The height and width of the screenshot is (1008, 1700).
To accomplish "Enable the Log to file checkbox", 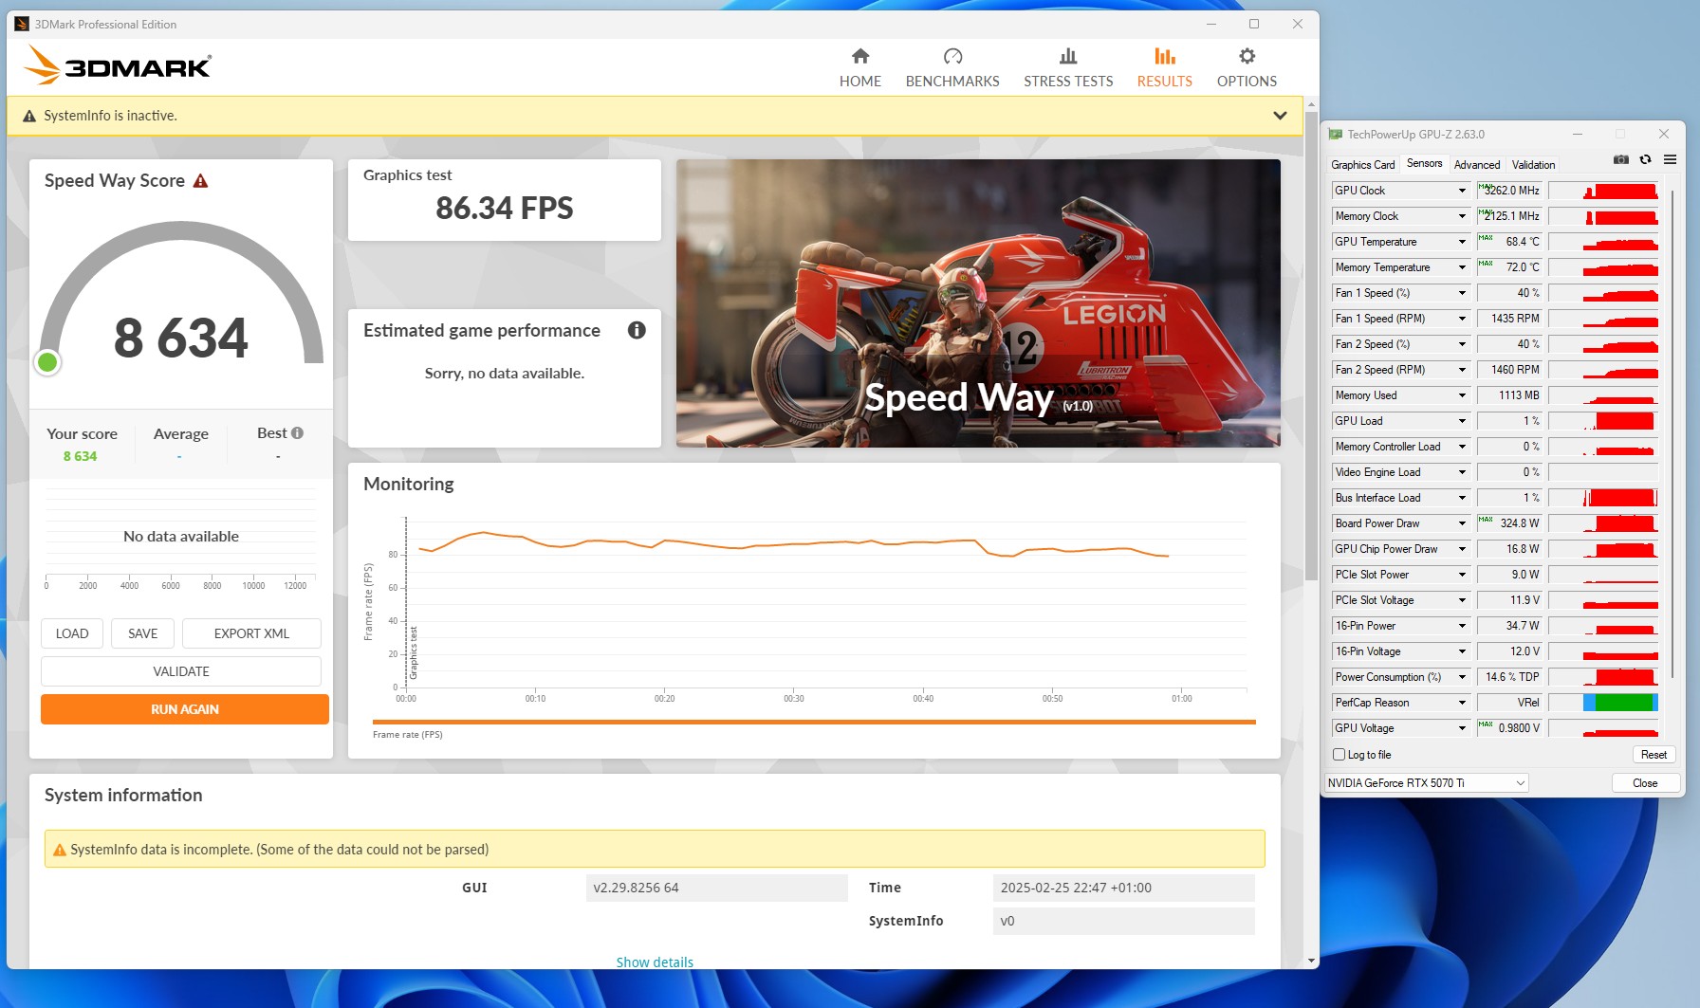I will (1339, 755).
